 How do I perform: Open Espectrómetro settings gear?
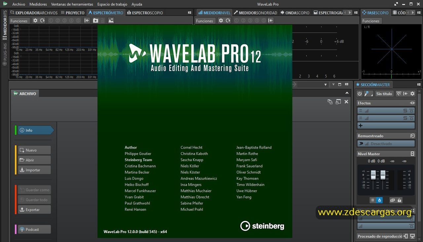tap(35, 20)
